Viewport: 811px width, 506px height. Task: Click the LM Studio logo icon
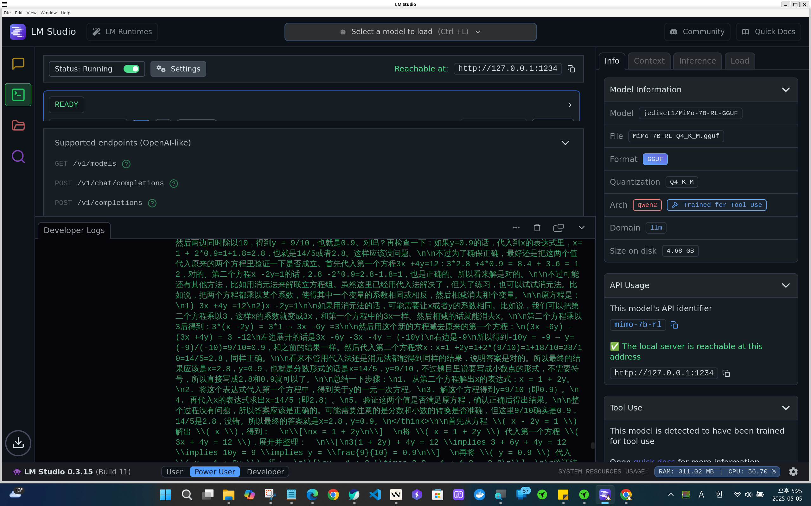(17, 32)
